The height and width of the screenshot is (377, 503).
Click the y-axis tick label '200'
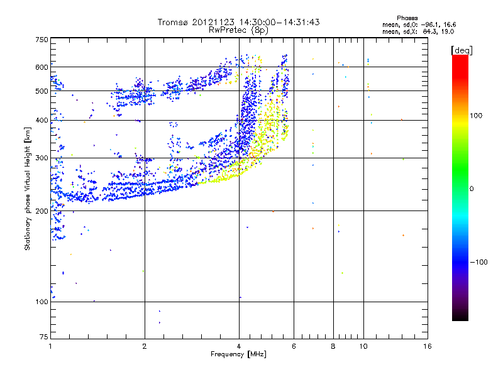coord(41,211)
